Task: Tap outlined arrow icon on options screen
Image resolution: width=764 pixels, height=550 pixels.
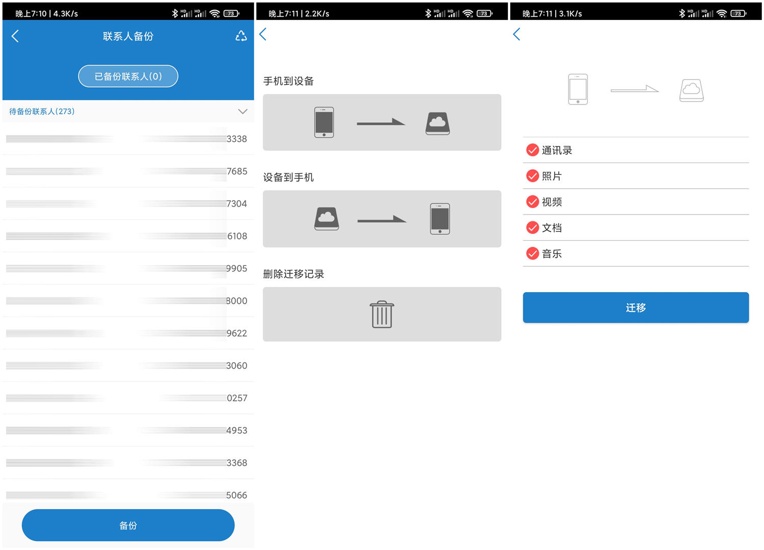Action: click(x=635, y=89)
